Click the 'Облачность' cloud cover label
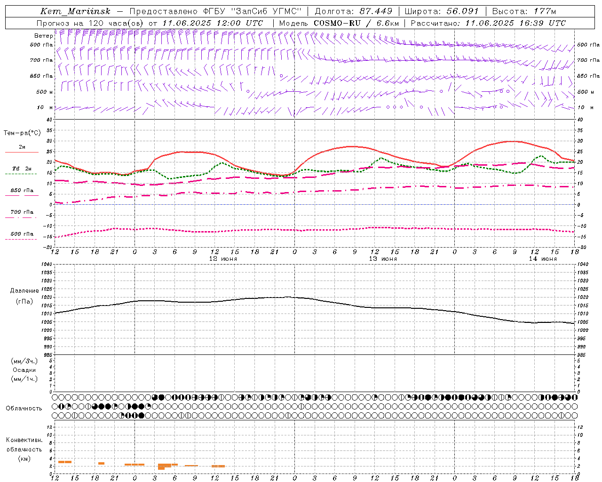Viewport: 602px width, 482px height. [24, 408]
